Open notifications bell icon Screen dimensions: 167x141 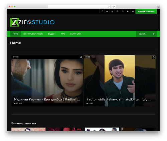tap(128, 11)
